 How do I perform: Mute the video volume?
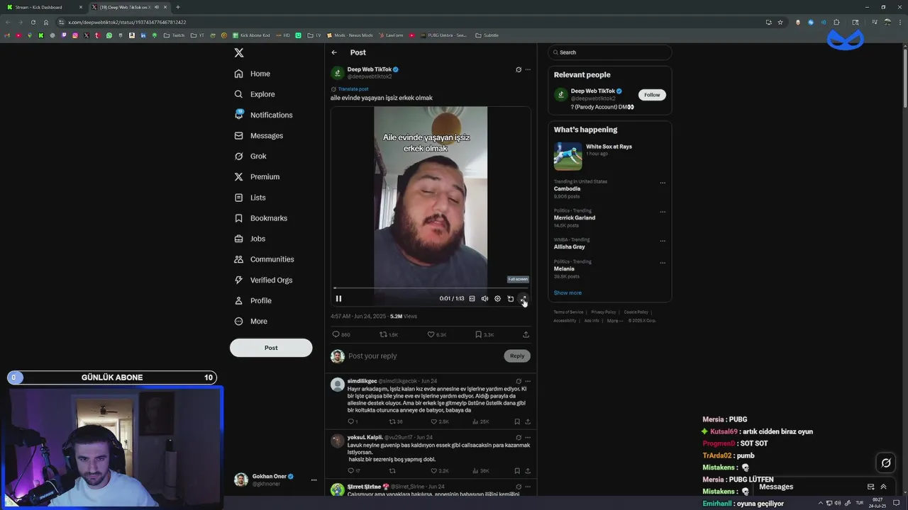tap(485, 299)
